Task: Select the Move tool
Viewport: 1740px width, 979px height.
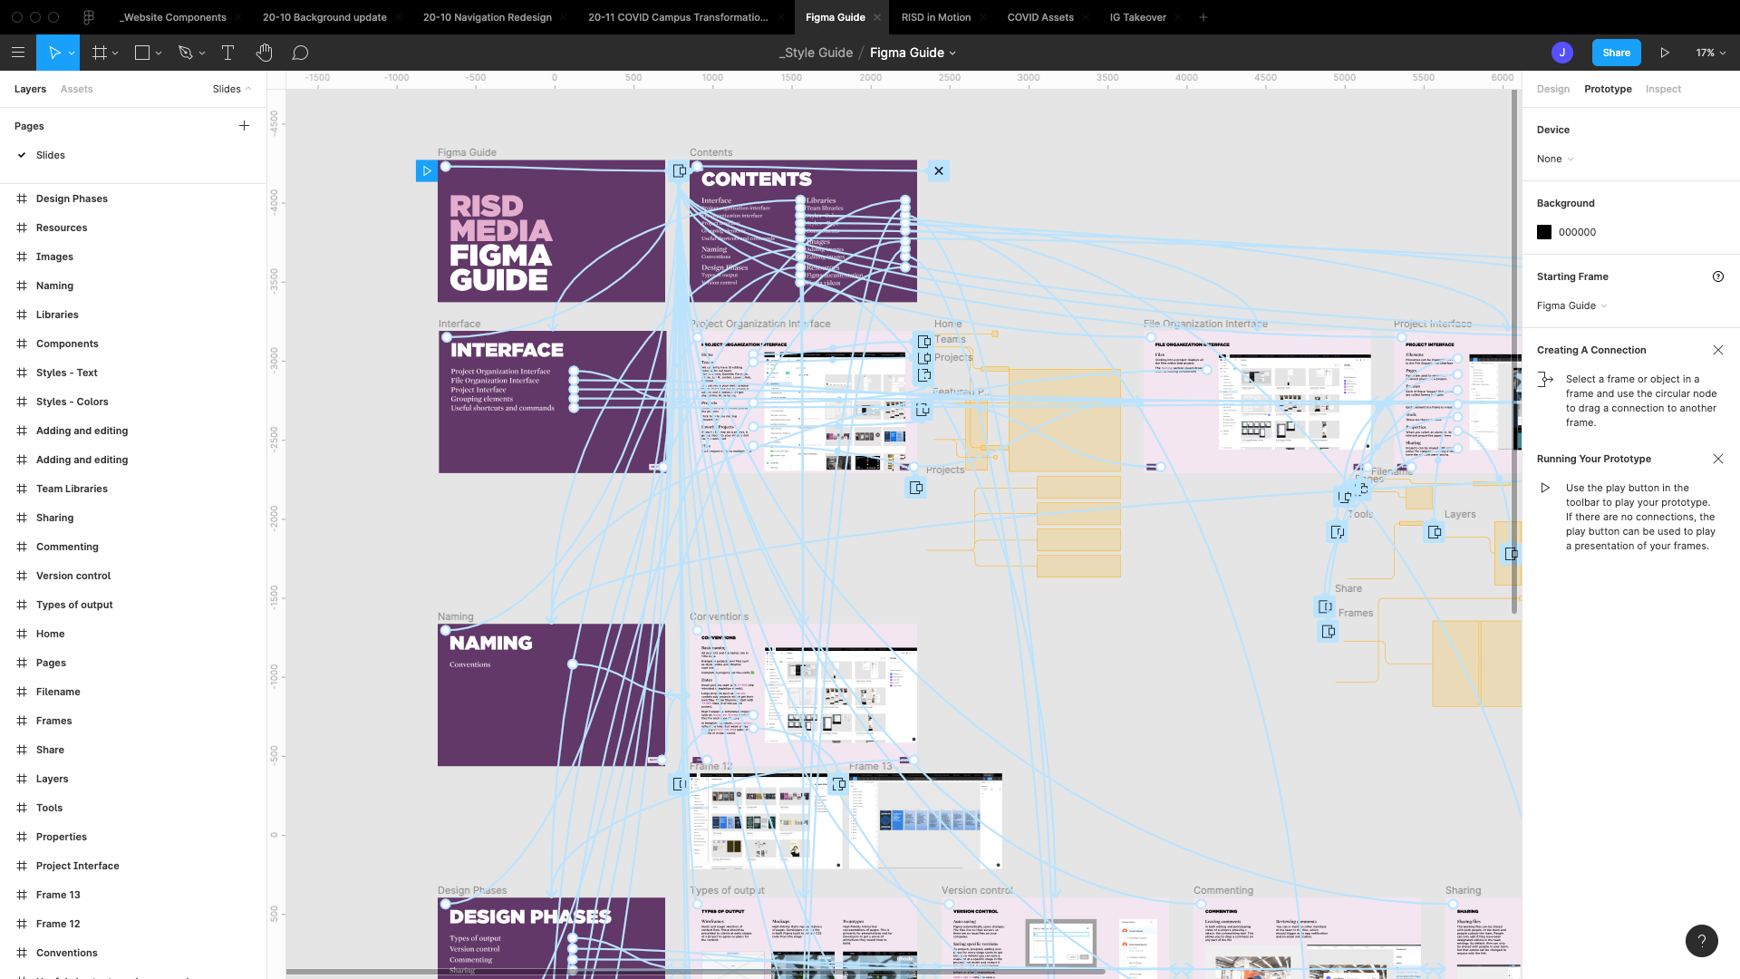Action: 54,53
